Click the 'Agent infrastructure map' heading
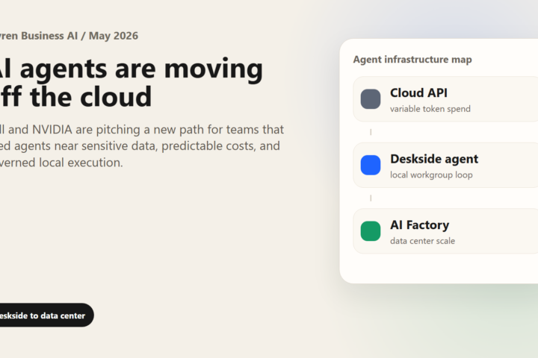538x358 pixels. (412, 60)
